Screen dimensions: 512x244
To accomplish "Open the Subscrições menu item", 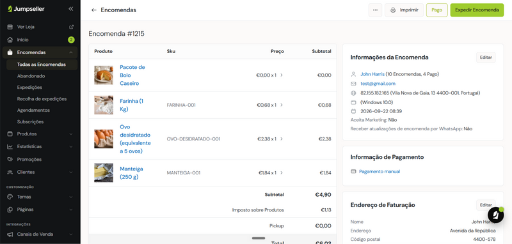I will coord(30,121).
